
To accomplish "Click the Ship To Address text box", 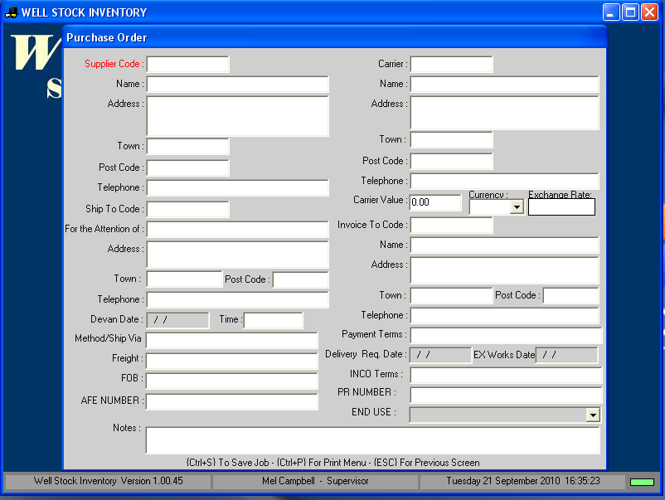I will pyautogui.click(x=237, y=255).
